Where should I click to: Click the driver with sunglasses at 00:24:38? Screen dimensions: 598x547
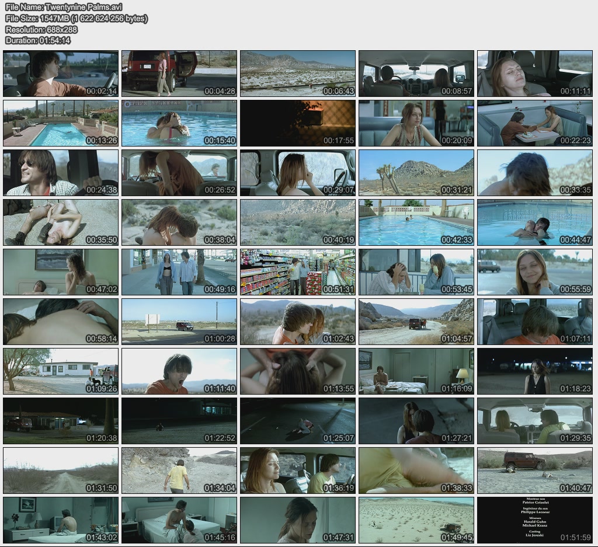coord(61,173)
